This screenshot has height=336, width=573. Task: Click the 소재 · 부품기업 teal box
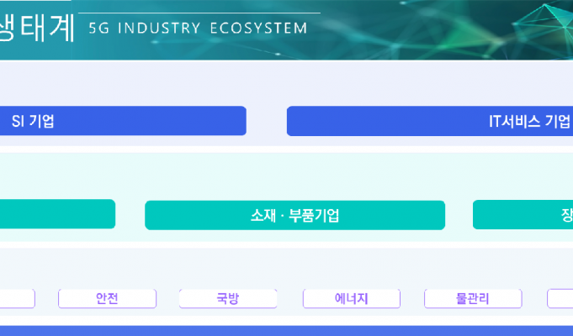point(294,215)
